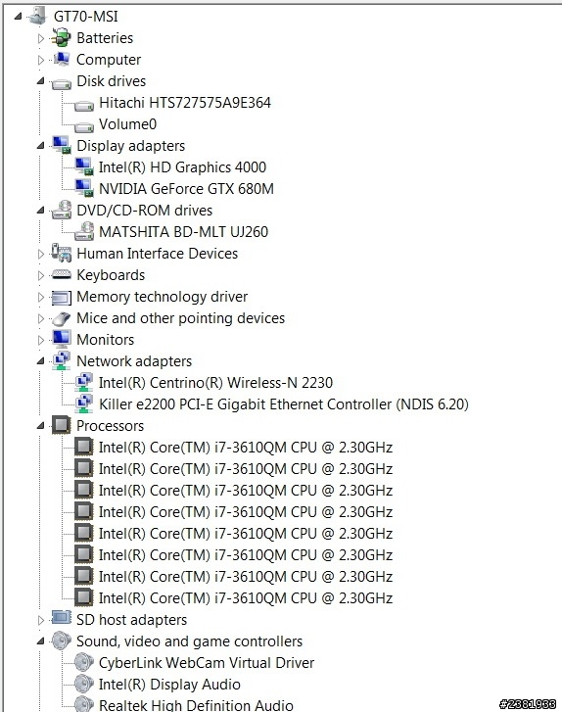Click the Human Interface Devices icon

[x=61, y=253]
